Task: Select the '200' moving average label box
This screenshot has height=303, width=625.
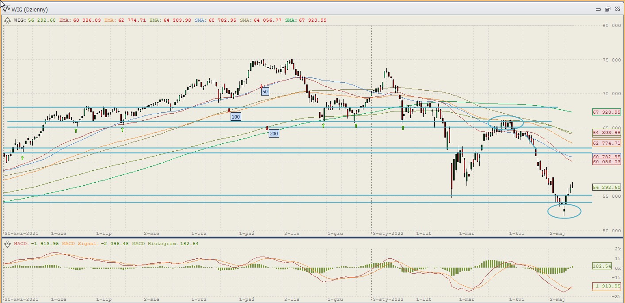Action: (274, 134)
